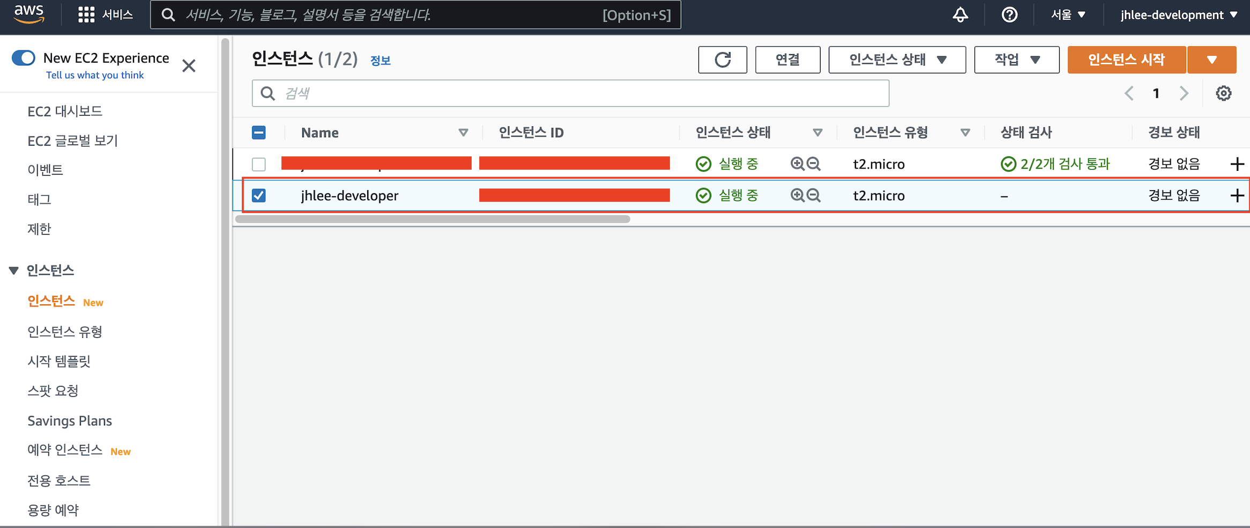Close the New EC2 Experience banner
This screenshot has width=1250, height=528.
(x=189, y=66)
